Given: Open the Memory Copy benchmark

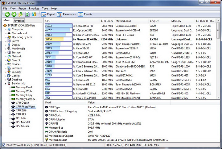Looking at the screenshot, I should (22, 95).
